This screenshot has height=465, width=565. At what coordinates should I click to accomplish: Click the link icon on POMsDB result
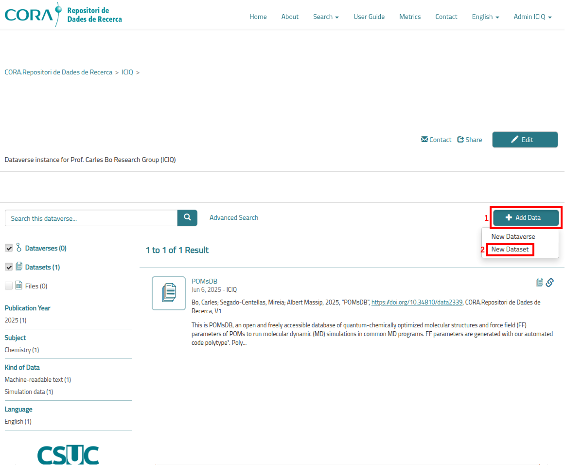[x=550, y=283]
